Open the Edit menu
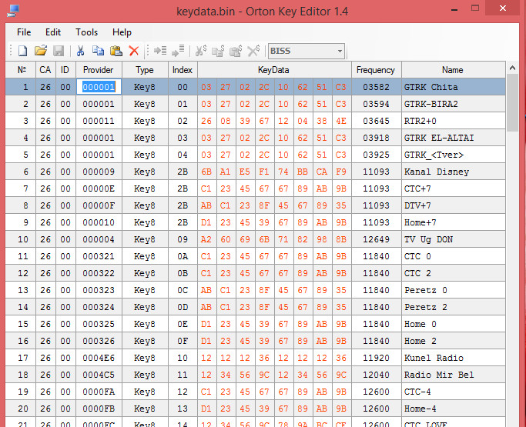The image size is (526, 427). (x=53, y=32)
